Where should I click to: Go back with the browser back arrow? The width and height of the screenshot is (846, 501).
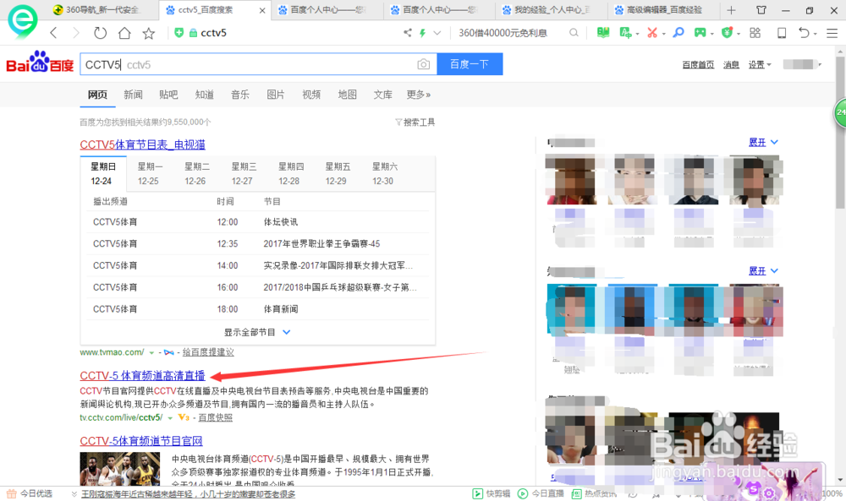[x=53, y=33]
